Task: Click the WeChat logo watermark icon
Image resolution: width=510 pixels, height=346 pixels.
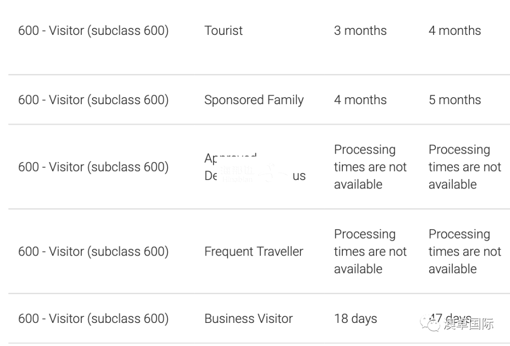Action: (431, 323)
